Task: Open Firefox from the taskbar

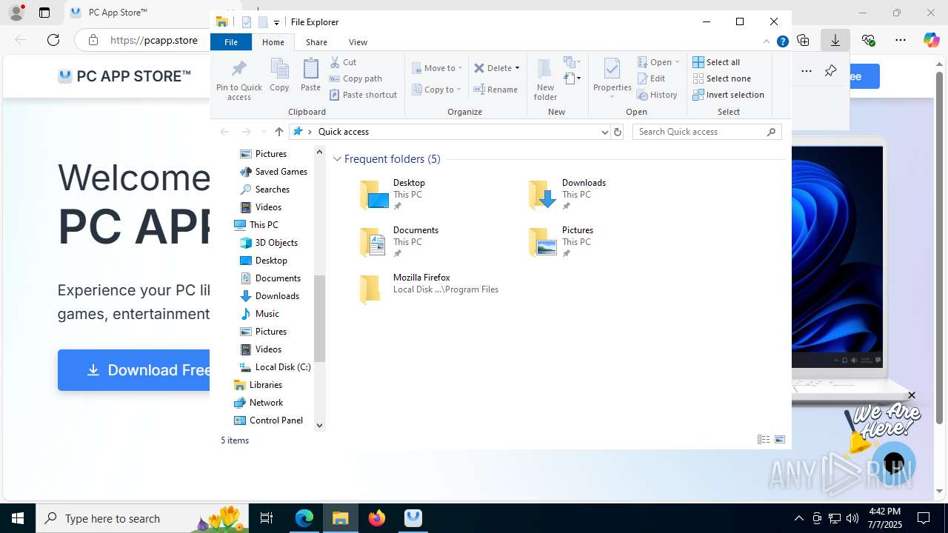Action: pyautogui.click(x=377, y=518)
